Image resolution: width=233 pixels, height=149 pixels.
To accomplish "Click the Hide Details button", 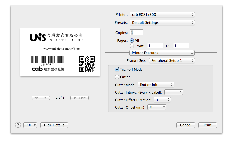I will tap(54, 125).
